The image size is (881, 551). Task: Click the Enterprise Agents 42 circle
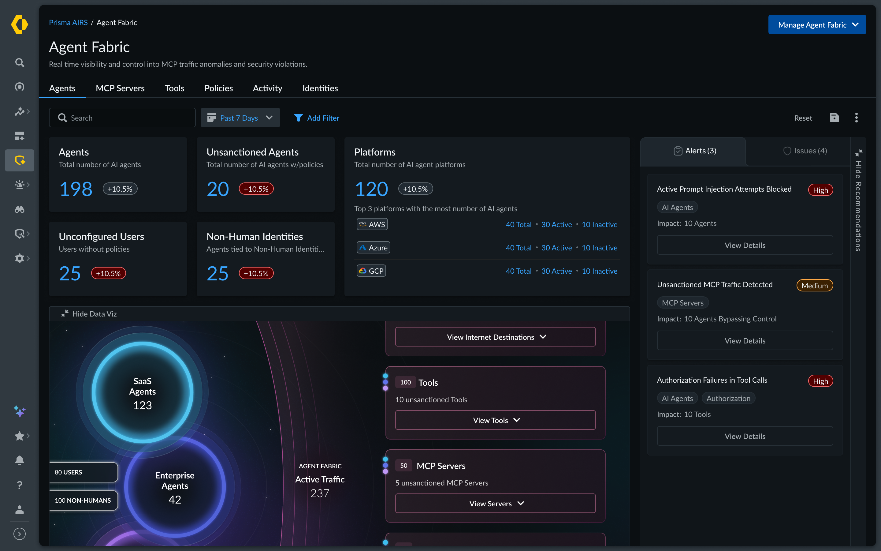tap(175, 487)
